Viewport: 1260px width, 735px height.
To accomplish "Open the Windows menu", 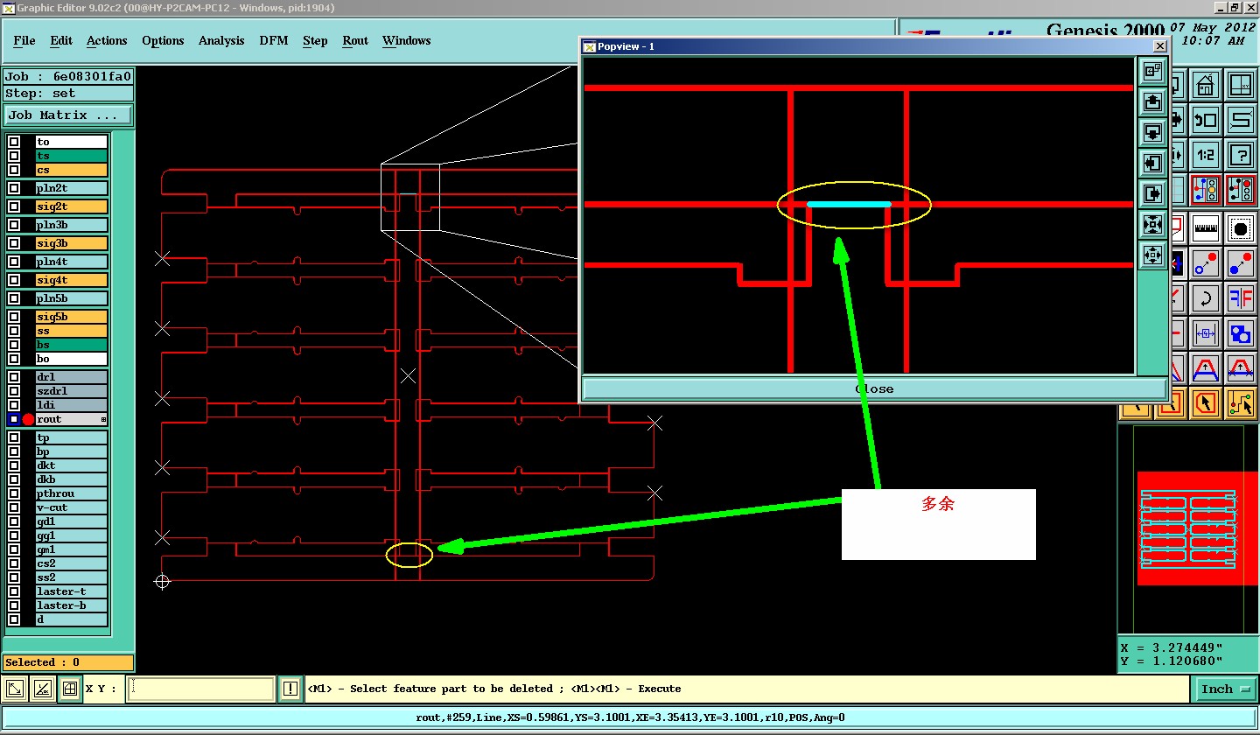I will [x=406, y=40].
